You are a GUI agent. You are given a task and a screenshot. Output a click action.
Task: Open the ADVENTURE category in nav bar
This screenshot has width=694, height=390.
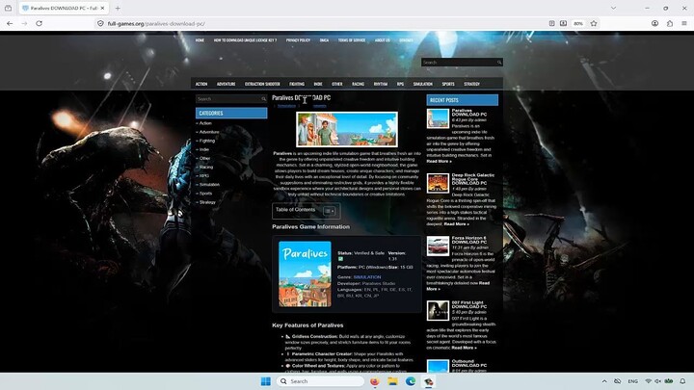[226, 84]
